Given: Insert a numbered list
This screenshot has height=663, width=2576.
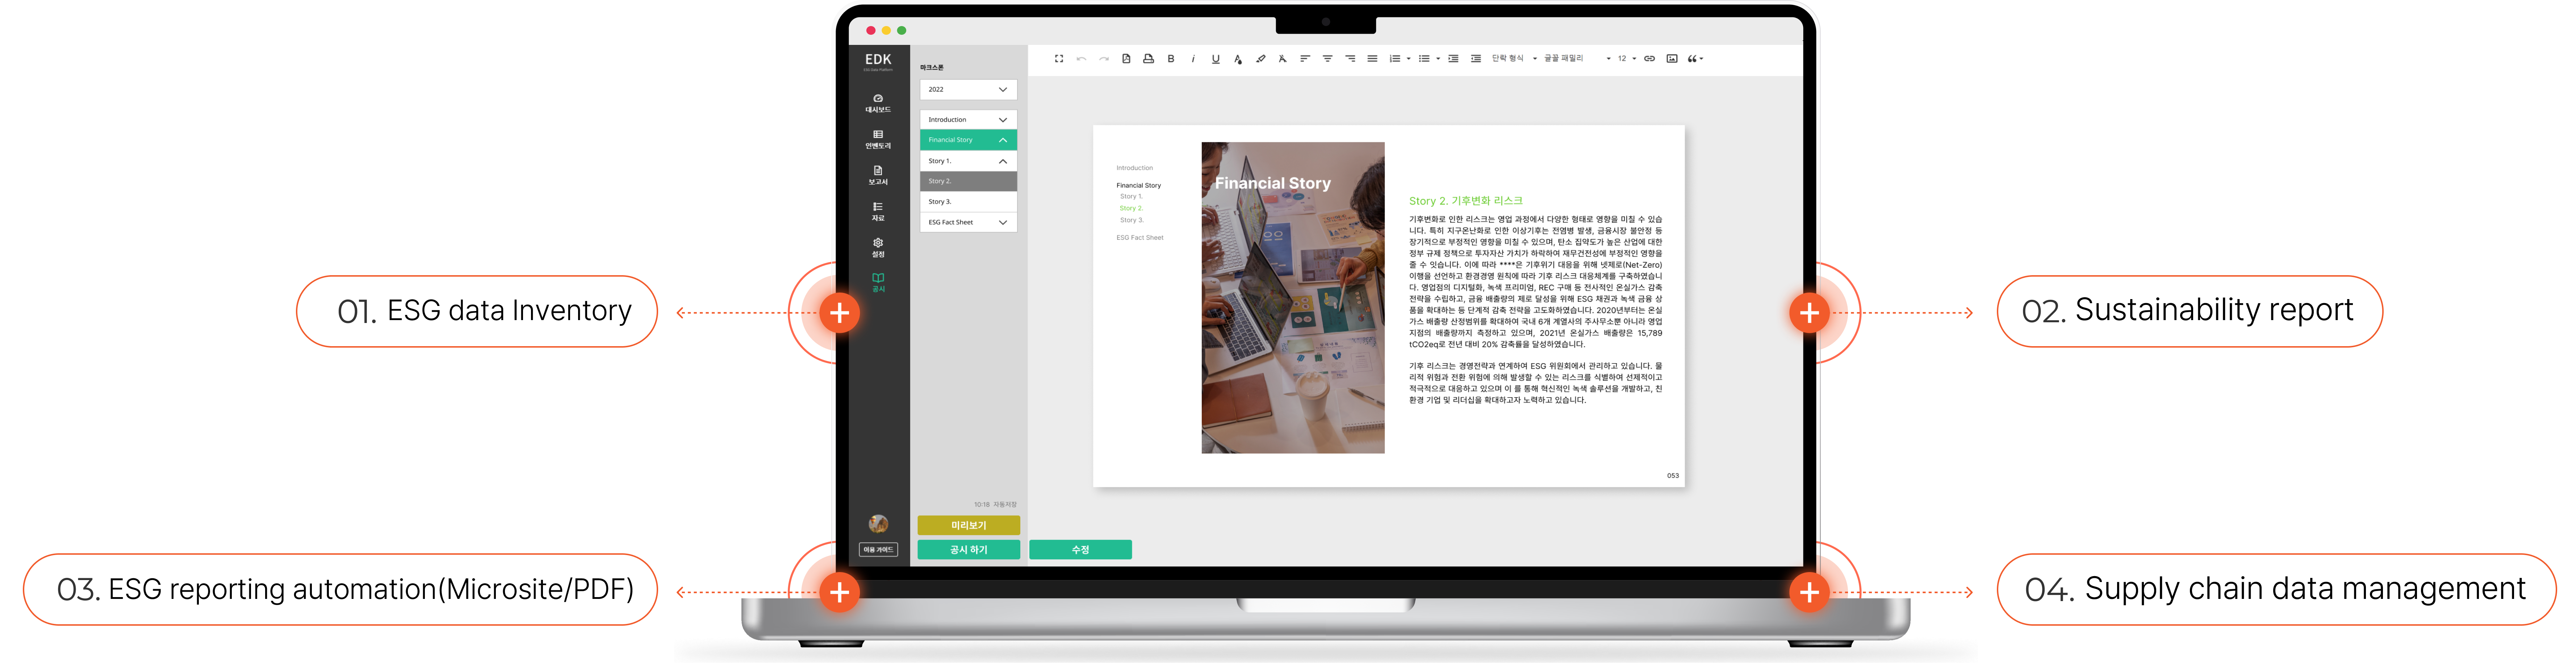Looking at the screenshot, I should click(1395, 59).
